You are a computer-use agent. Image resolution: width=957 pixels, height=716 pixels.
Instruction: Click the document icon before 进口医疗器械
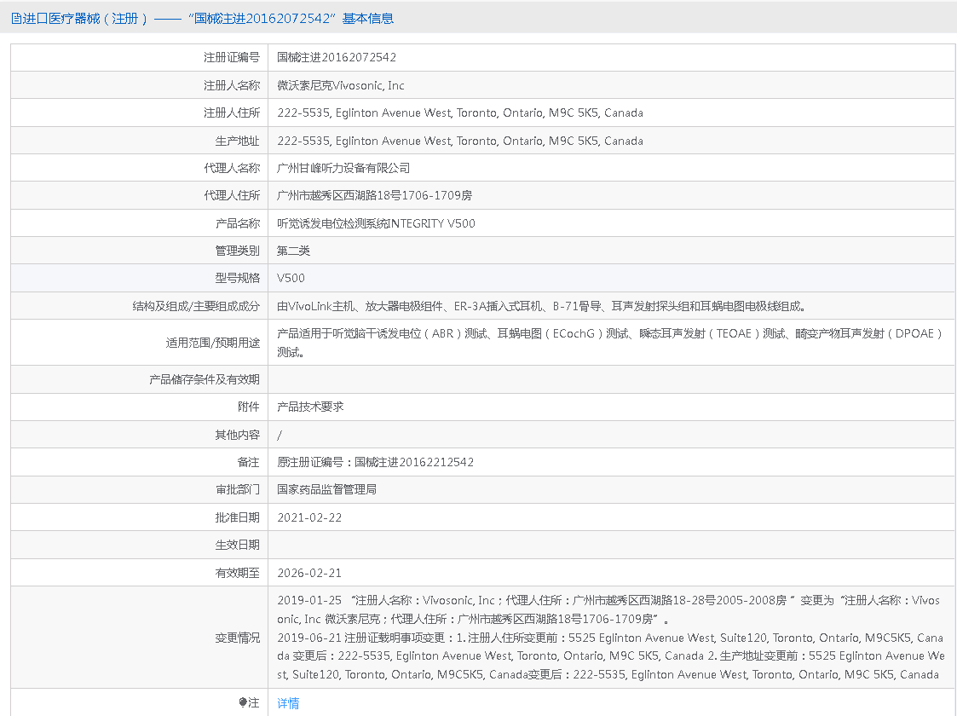click(x=16, y=18)
